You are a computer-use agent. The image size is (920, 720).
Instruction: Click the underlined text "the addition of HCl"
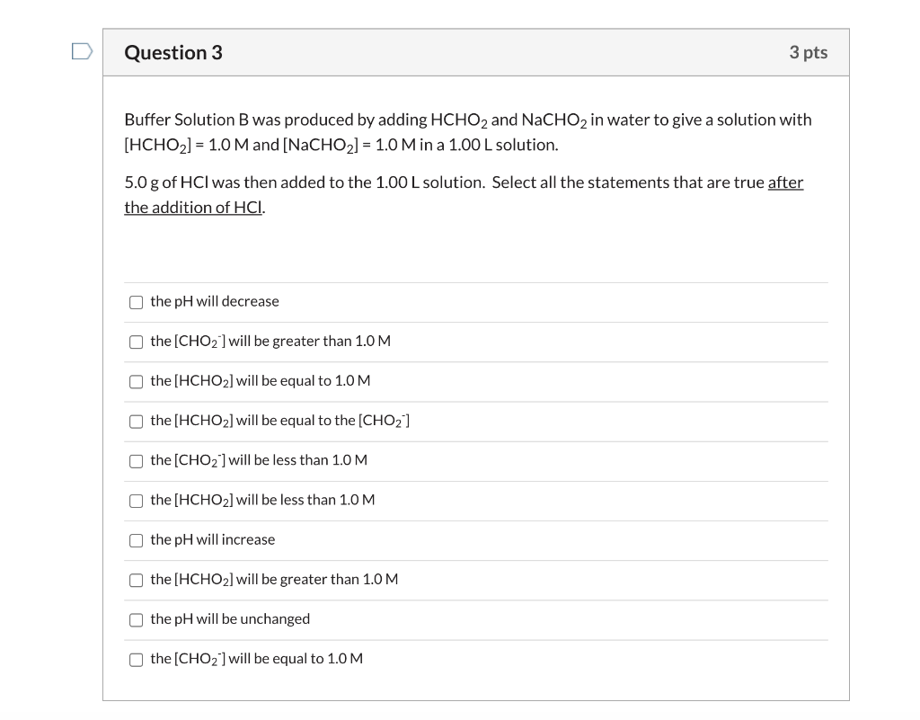191,207
